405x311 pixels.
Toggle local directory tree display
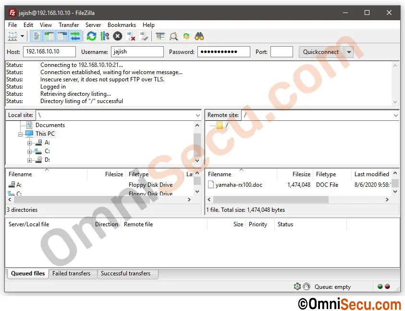coord(49,36)
